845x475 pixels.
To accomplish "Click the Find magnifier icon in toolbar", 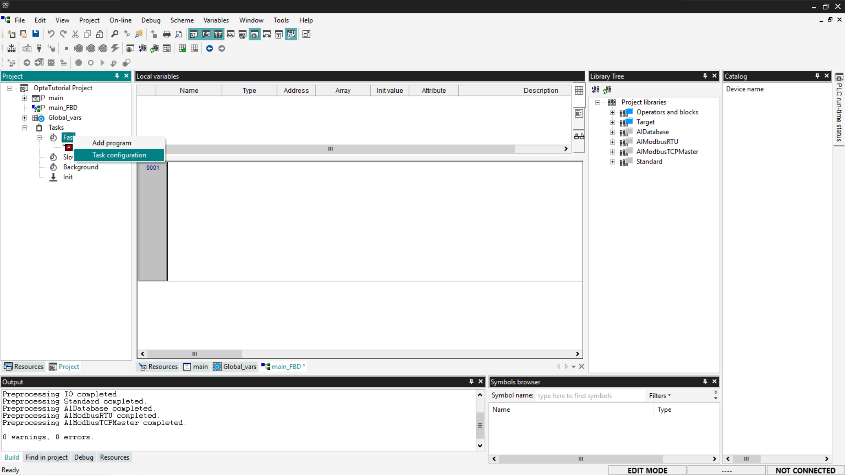I will point(114,34).
